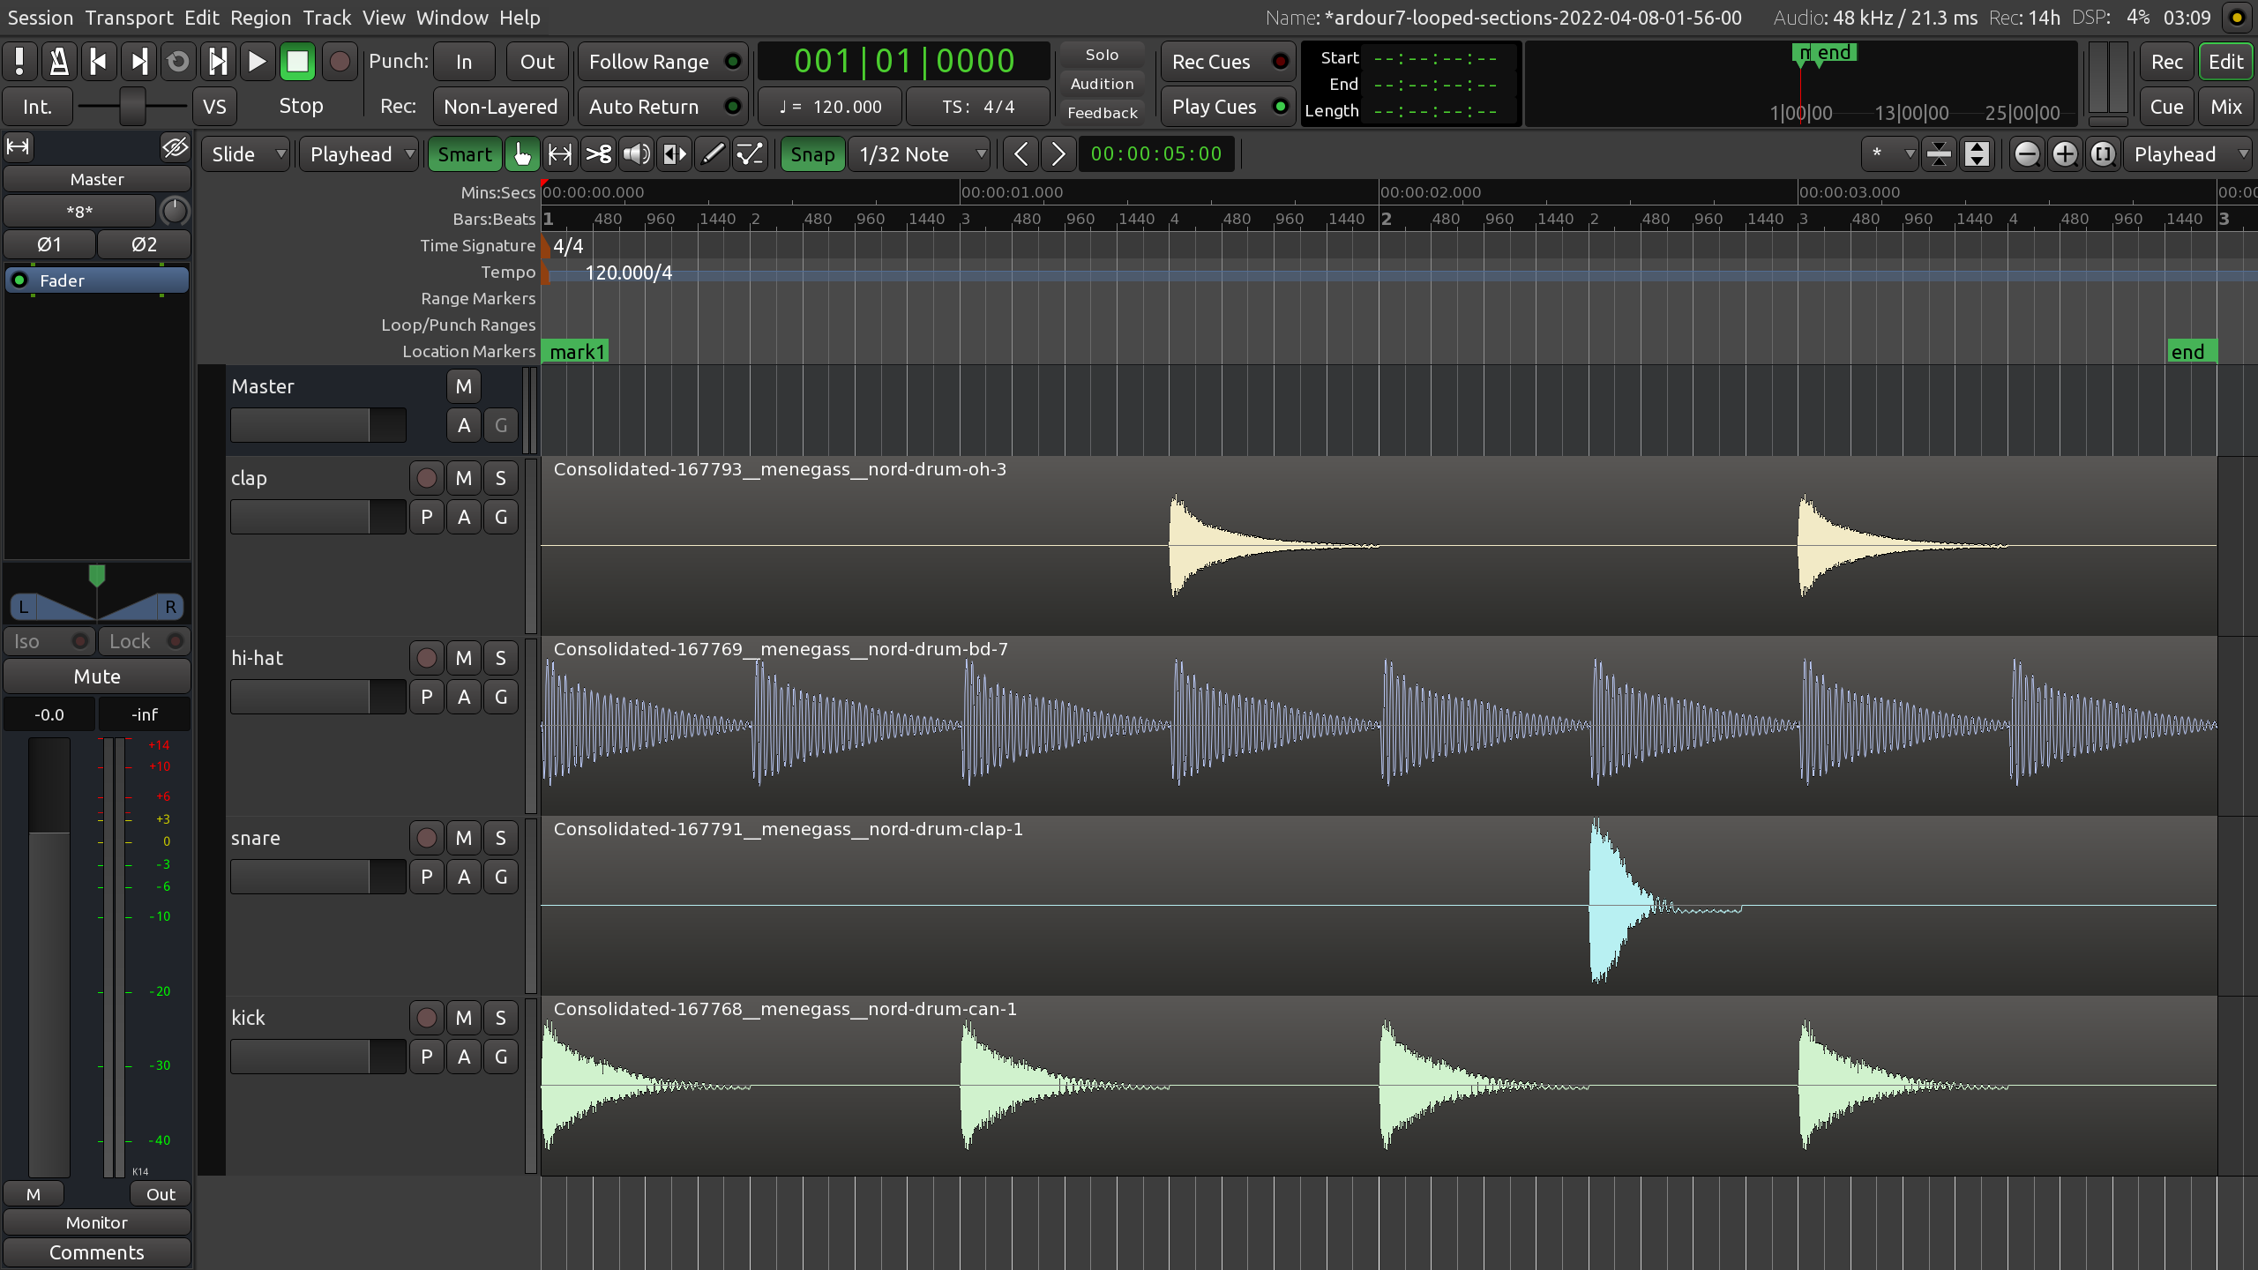Open the Comments button
The height and width of the screenshot is (1270, 2258).
coord(97,1252)
